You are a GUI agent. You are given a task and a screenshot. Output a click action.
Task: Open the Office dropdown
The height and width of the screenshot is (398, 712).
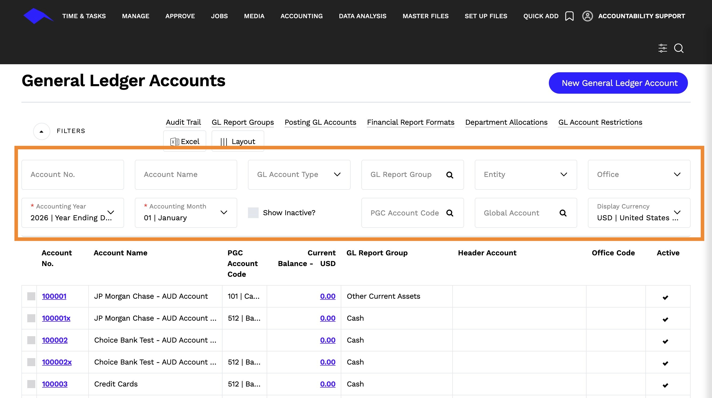[x=639, y=175]
